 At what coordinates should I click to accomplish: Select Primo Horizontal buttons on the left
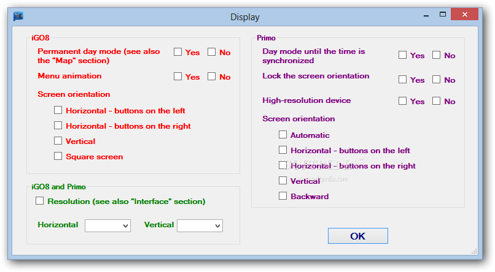283,150
